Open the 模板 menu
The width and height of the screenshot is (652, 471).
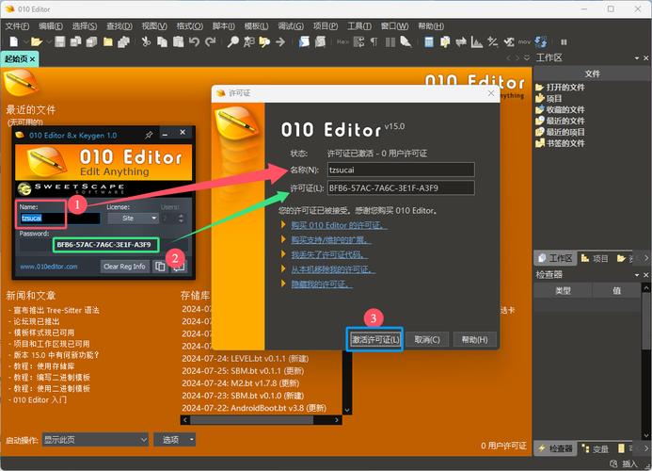click(255, 26)
